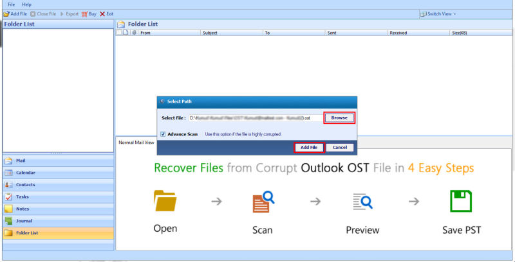The width and height of the screenshot is (515, 262).
Task: Sort by the To column header
Action: click(x=294, y=33)
